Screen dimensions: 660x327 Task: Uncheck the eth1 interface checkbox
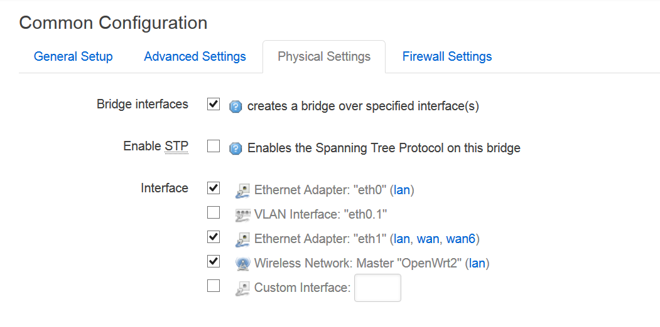(214, 237)
